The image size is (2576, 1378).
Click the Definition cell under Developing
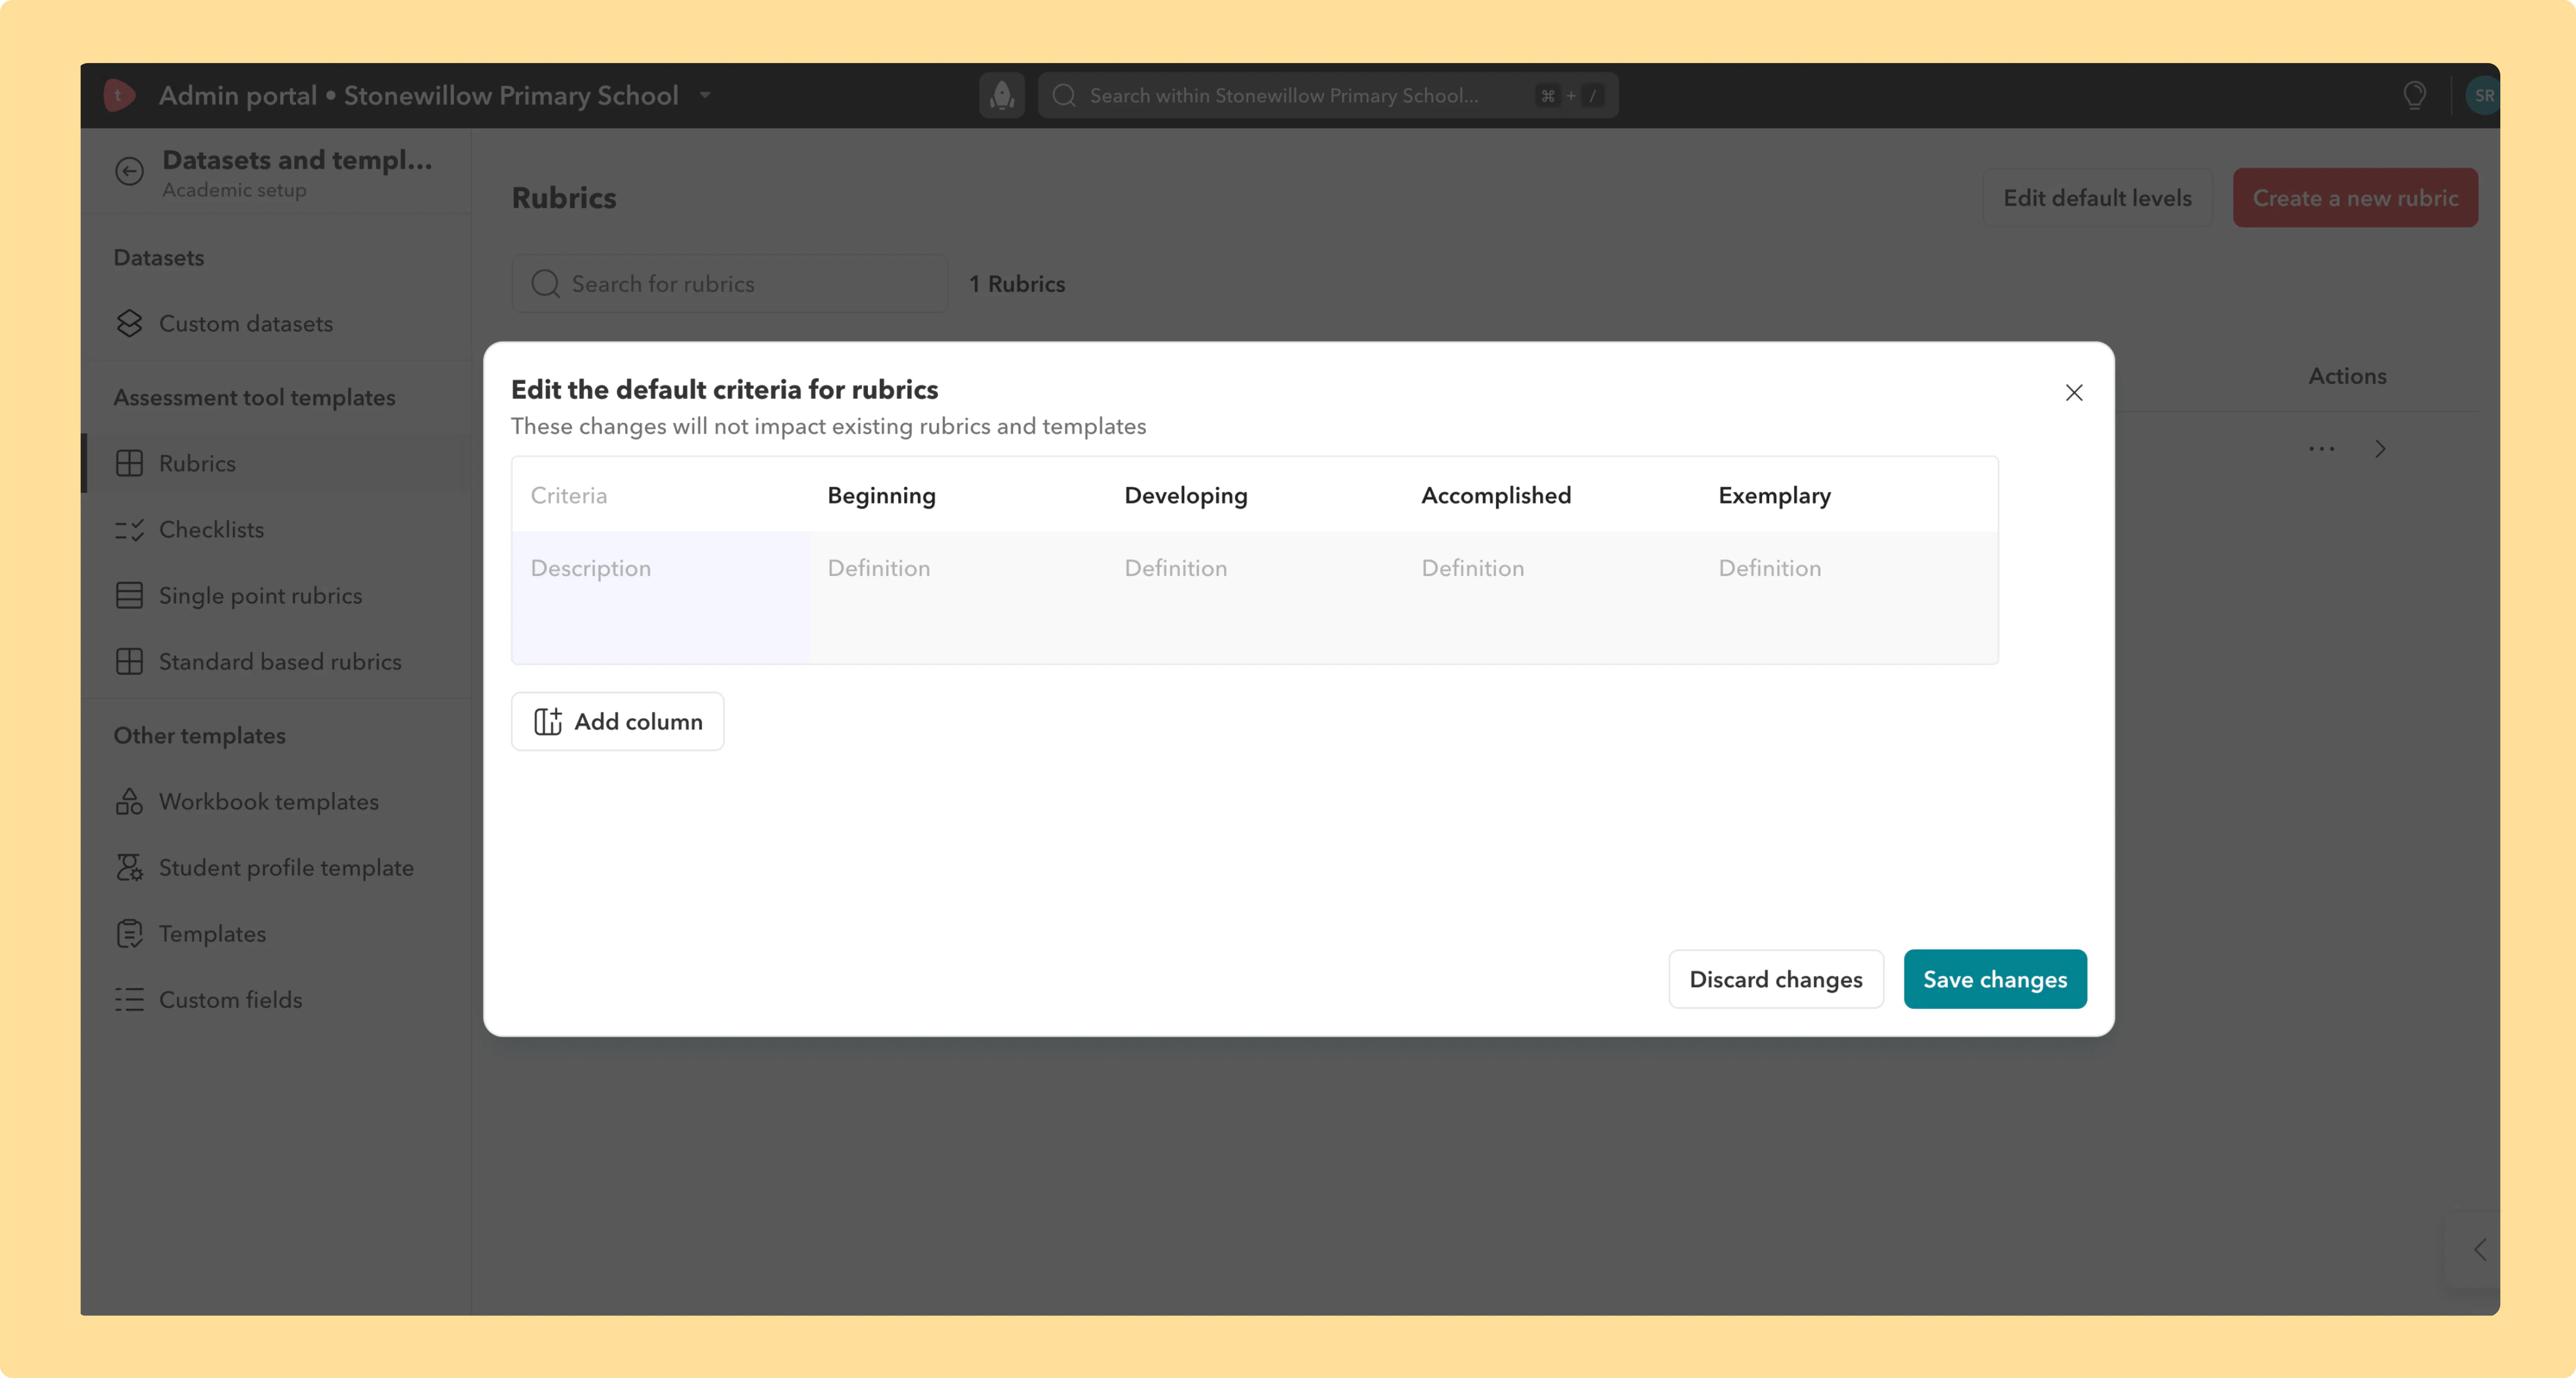[x=1255, y=597]
